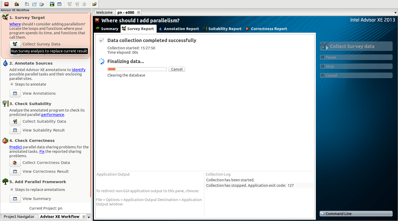Click the large Collect Survey data button
The width and height of the screenshot is (398, 221).
tap(356, 46)
